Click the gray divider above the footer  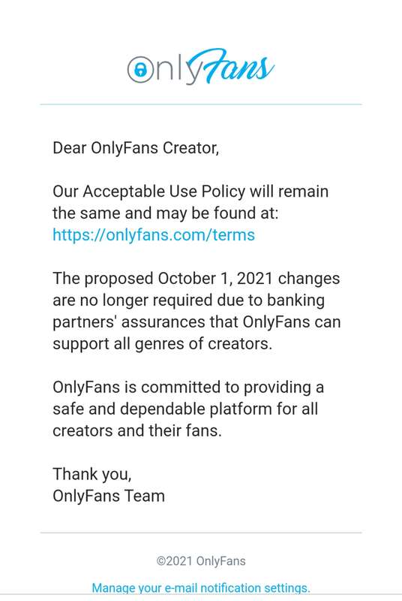coord(201,533)
